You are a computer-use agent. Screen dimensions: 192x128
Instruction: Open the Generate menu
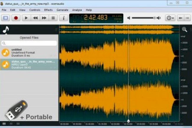[x=62, y=10]
